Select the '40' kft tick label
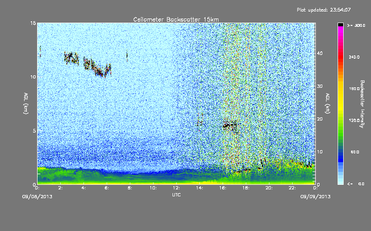Viewport: 371px width, 231px height. (x=320, y=53)
